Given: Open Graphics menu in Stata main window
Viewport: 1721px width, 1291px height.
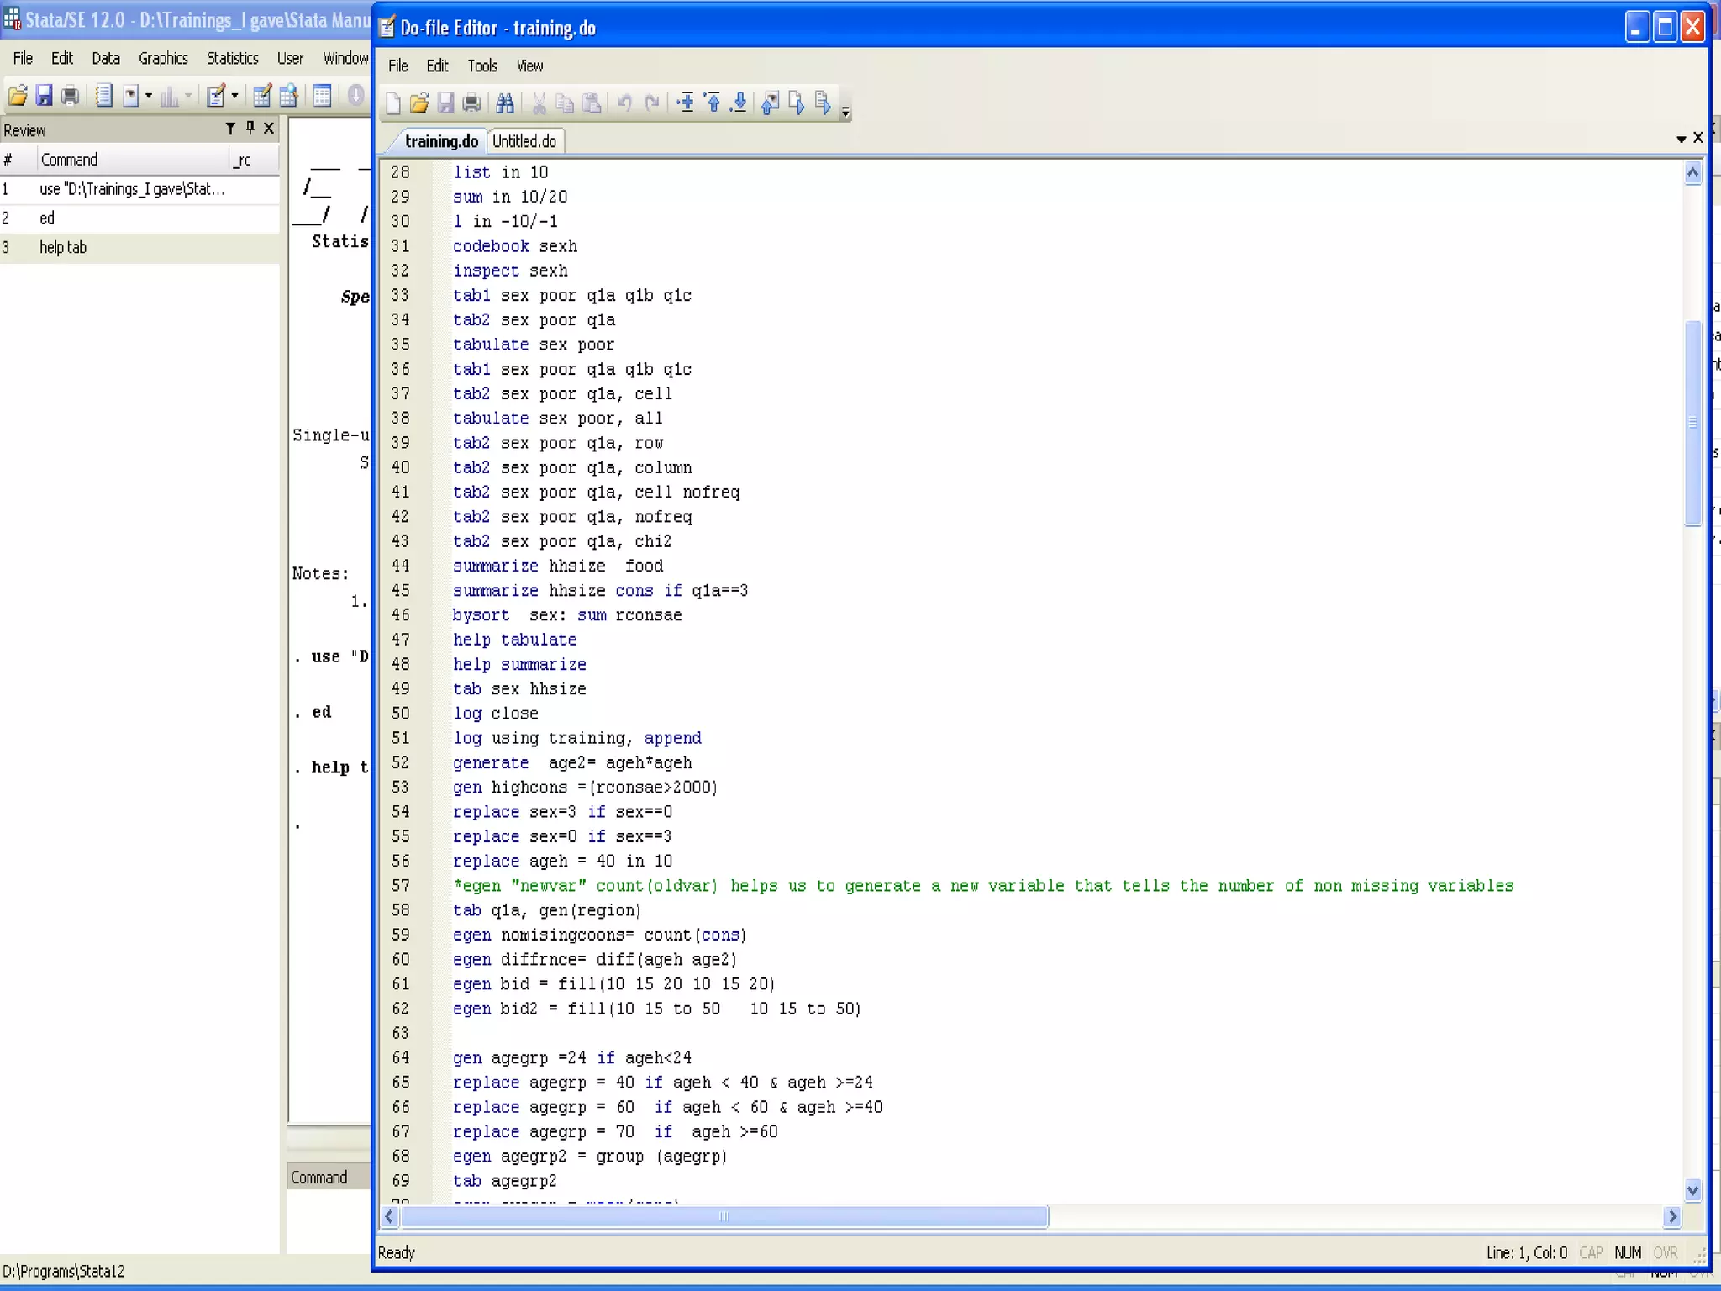Looking at the screenshot, I should [163, 58].
